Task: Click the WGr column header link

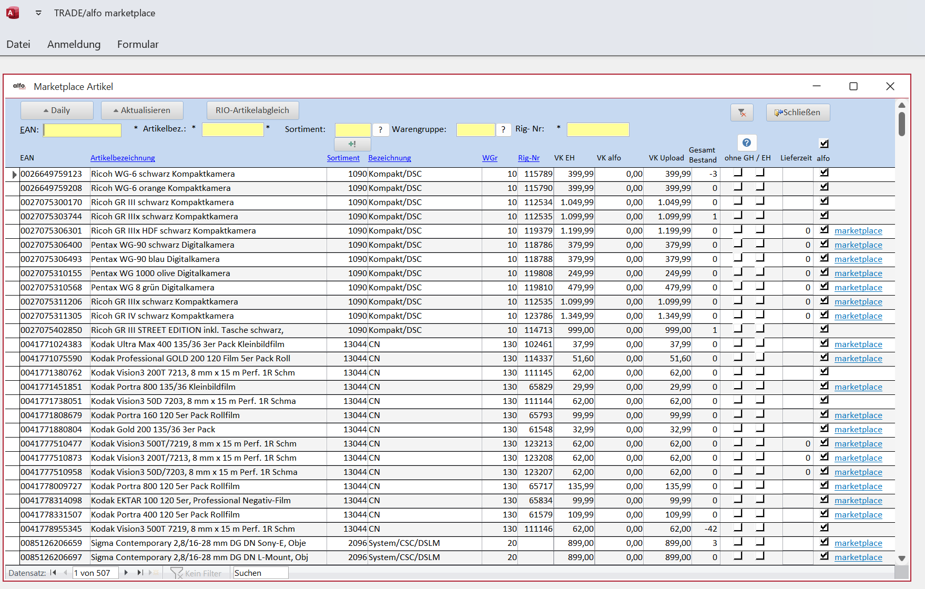Action: click(x=490, y=158)
